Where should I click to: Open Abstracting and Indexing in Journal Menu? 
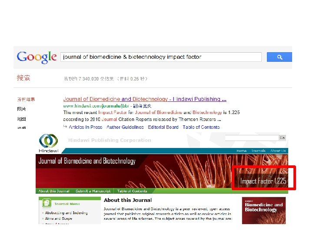pyautogui.click(x=66, y=213)
